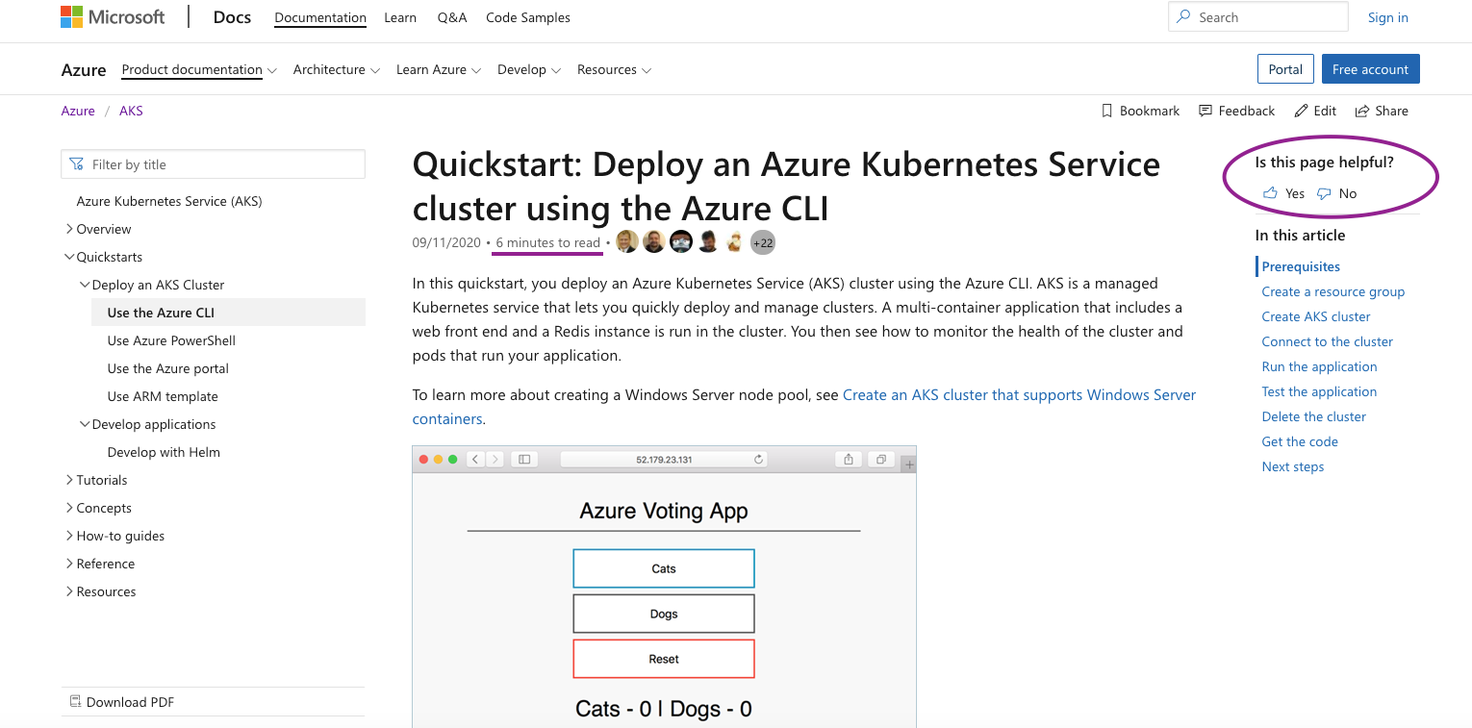The width and height of the screenshot is (1472, 728).
Task: Open the Resources dropdown in Azure navbar
Action: pyautogui.click(x=615, y=69)
